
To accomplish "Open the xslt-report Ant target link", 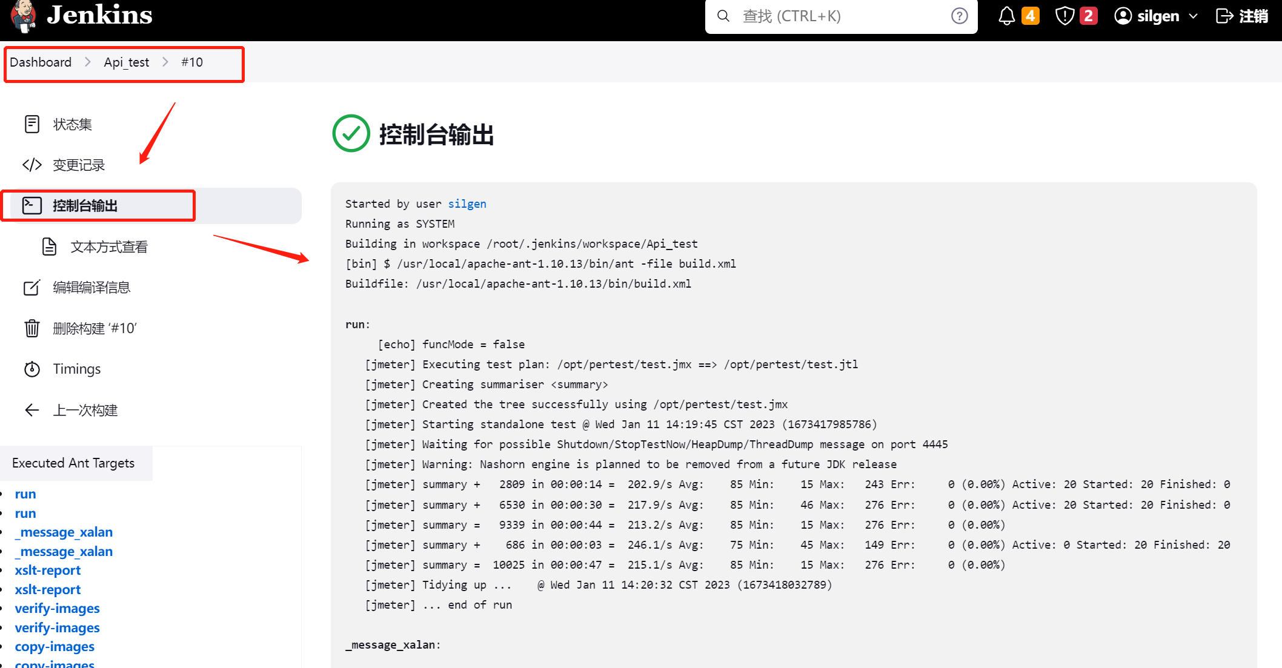I will tap(48, 570).
